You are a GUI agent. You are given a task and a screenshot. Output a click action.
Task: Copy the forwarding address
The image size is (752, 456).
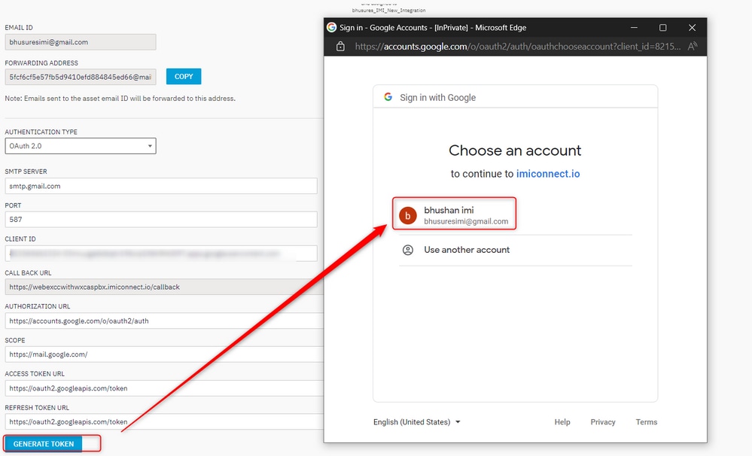click(x=184, y=77)
